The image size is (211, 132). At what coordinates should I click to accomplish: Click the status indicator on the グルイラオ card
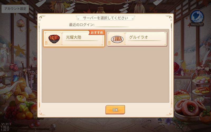109,43
